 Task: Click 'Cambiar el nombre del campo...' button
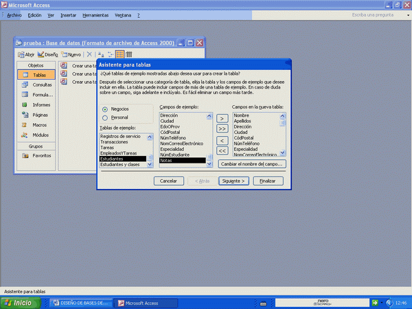pyautogui.click(x=252, y=164)
